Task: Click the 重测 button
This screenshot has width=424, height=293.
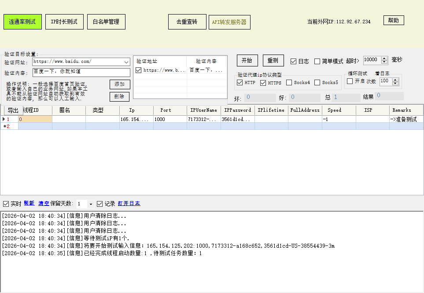Action: 273,60
